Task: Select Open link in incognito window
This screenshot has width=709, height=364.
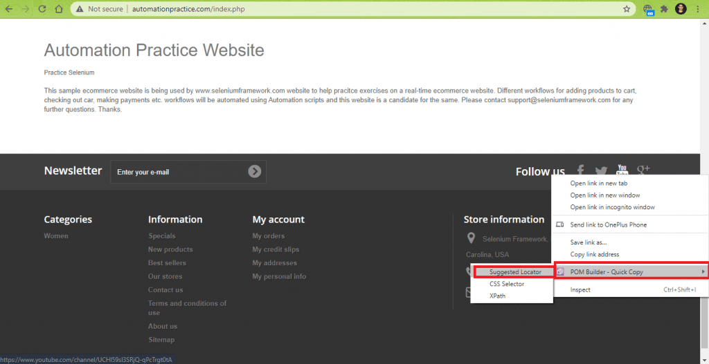Action: pos(612,207)
